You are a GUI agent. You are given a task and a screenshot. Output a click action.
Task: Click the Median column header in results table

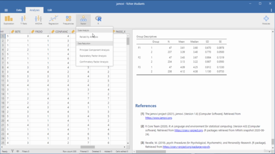(x=194, y=42)
